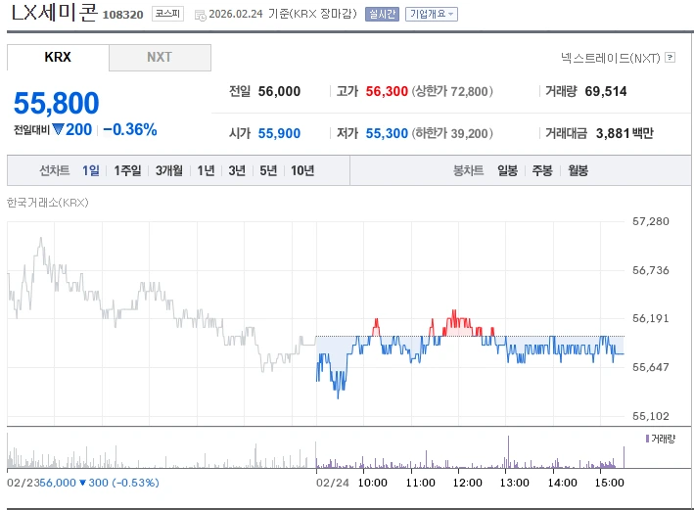The image size is (694, 510).
Task: Switch to the NXT tab
Action: coord(160,57)
